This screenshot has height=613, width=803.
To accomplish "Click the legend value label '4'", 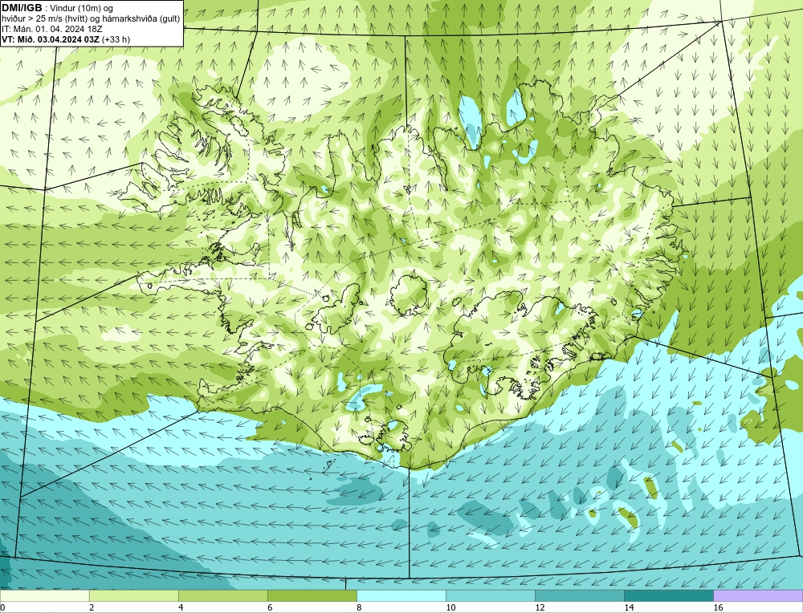I will click(181, 607).
